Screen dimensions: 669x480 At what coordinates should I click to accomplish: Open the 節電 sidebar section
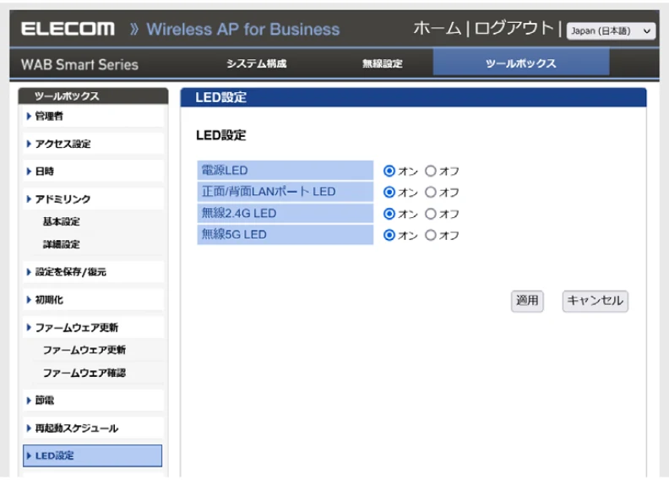point(93,401)
